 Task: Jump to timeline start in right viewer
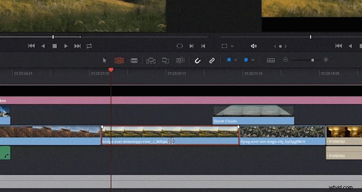(x=339, y=46)
